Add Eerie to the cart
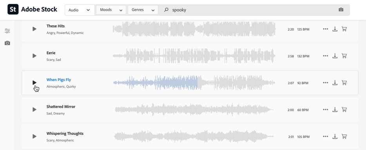 click(x=344, y=56)
